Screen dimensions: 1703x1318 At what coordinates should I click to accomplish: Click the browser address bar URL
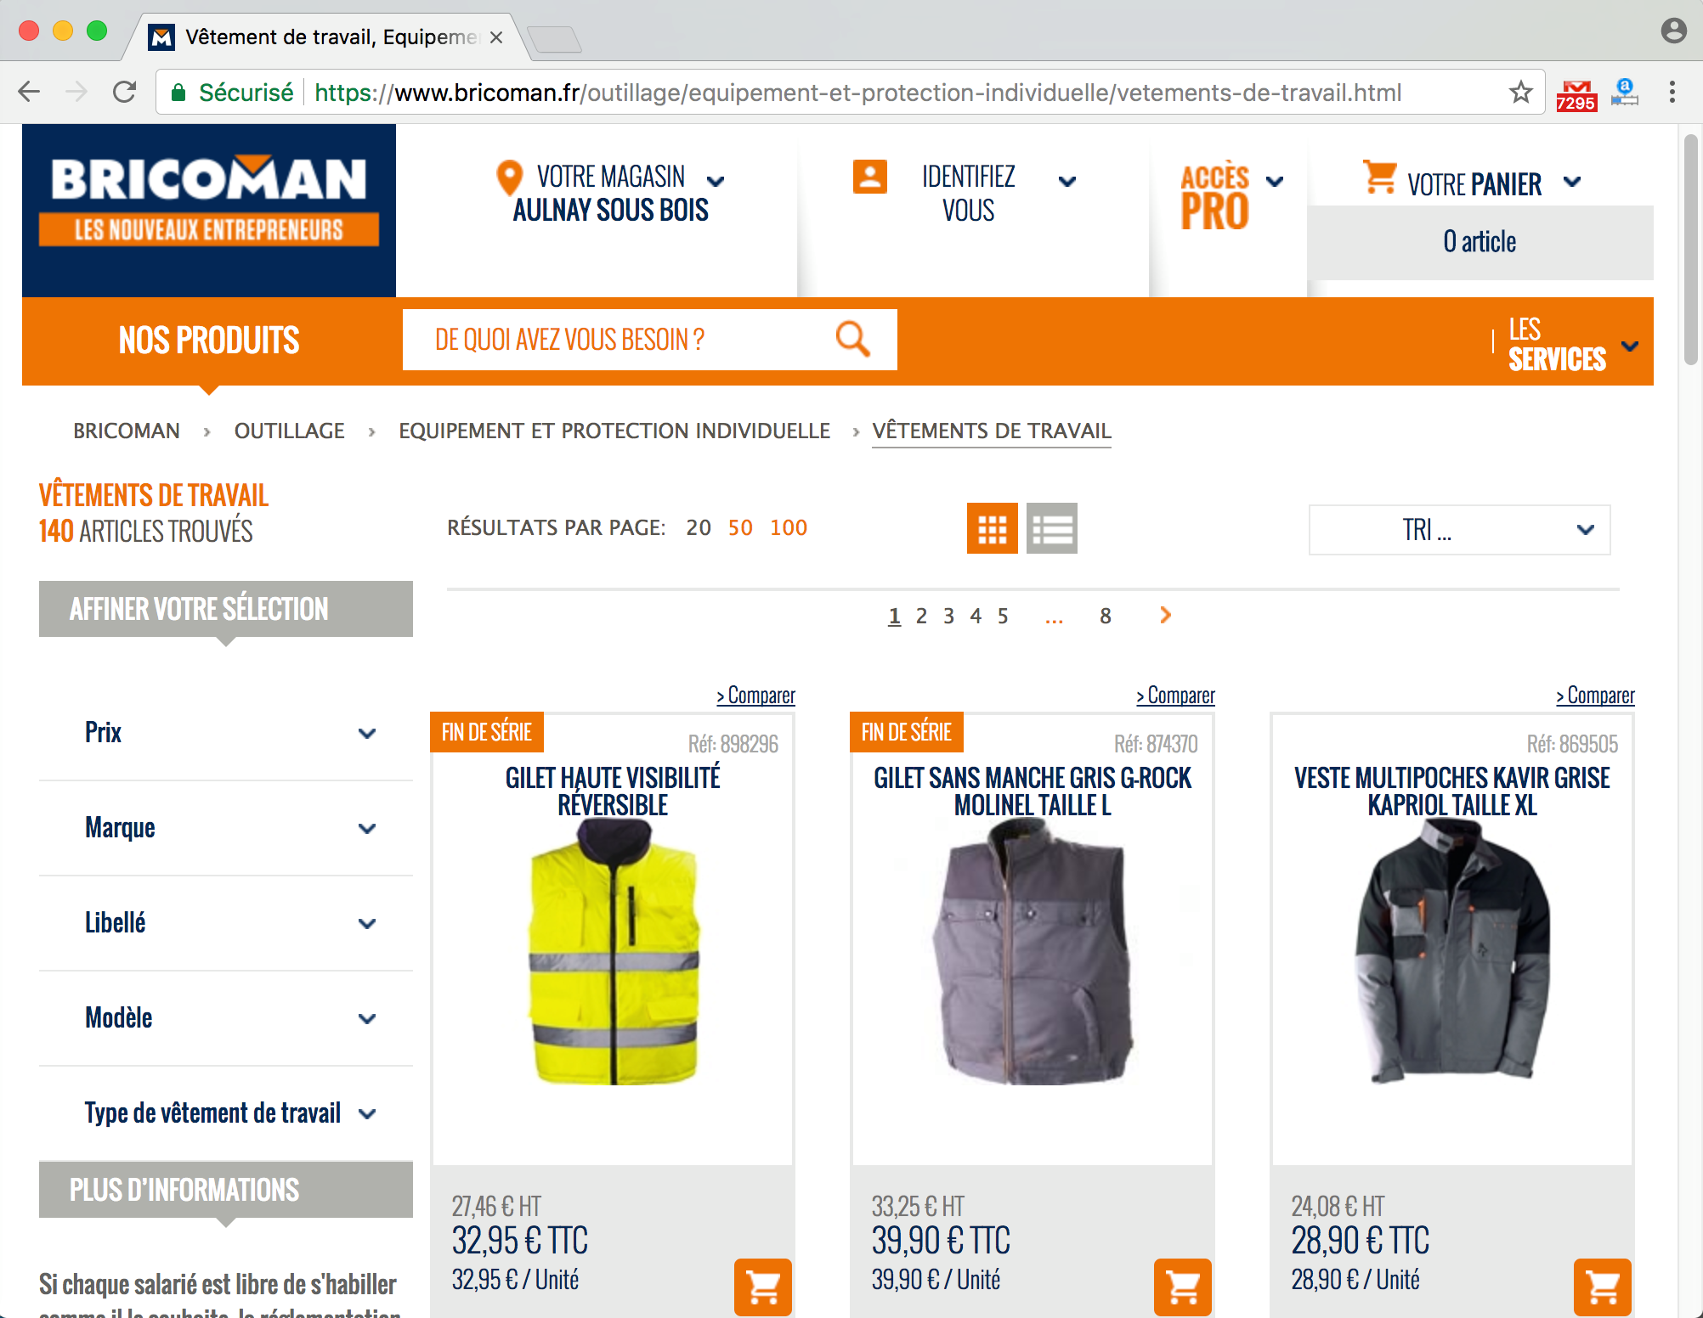857,93
